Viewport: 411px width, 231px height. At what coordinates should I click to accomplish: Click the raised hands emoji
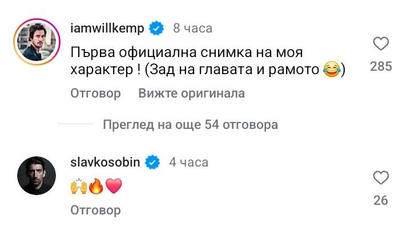[x=78, y=187]
